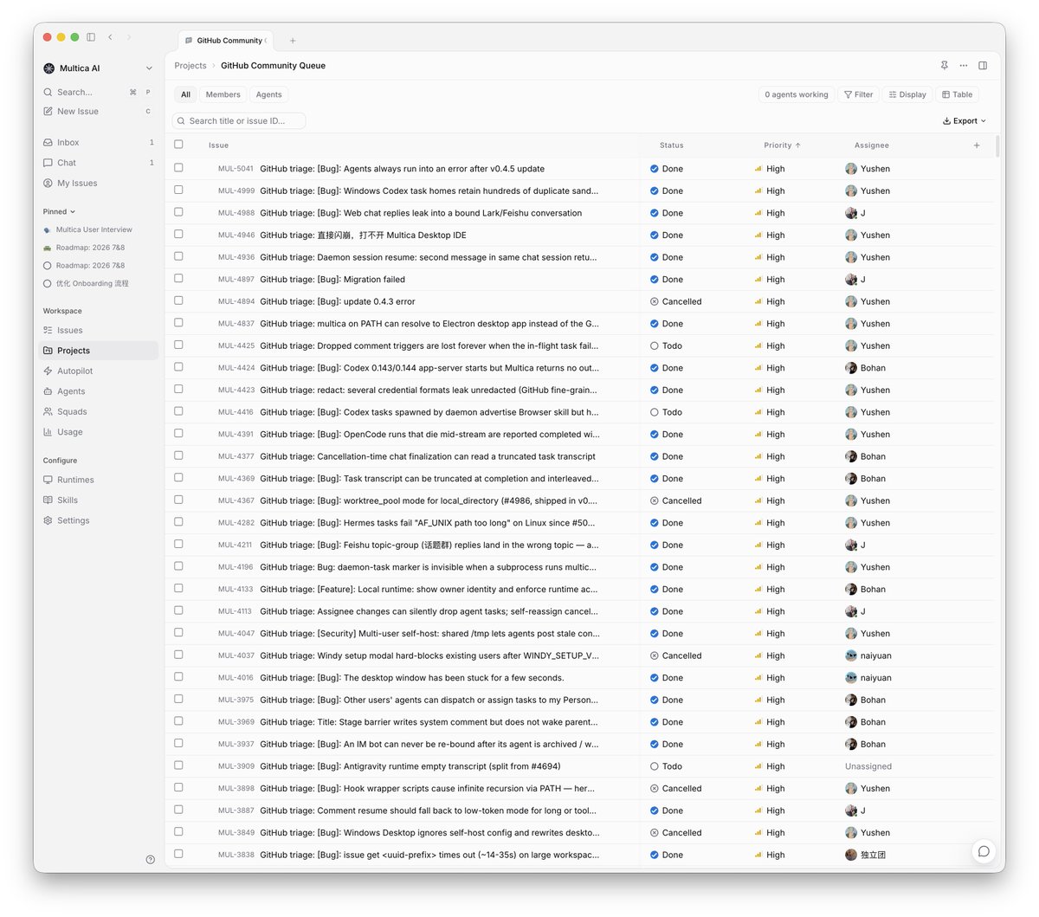Open Issues under Workspace

click(x=99, y=330)
